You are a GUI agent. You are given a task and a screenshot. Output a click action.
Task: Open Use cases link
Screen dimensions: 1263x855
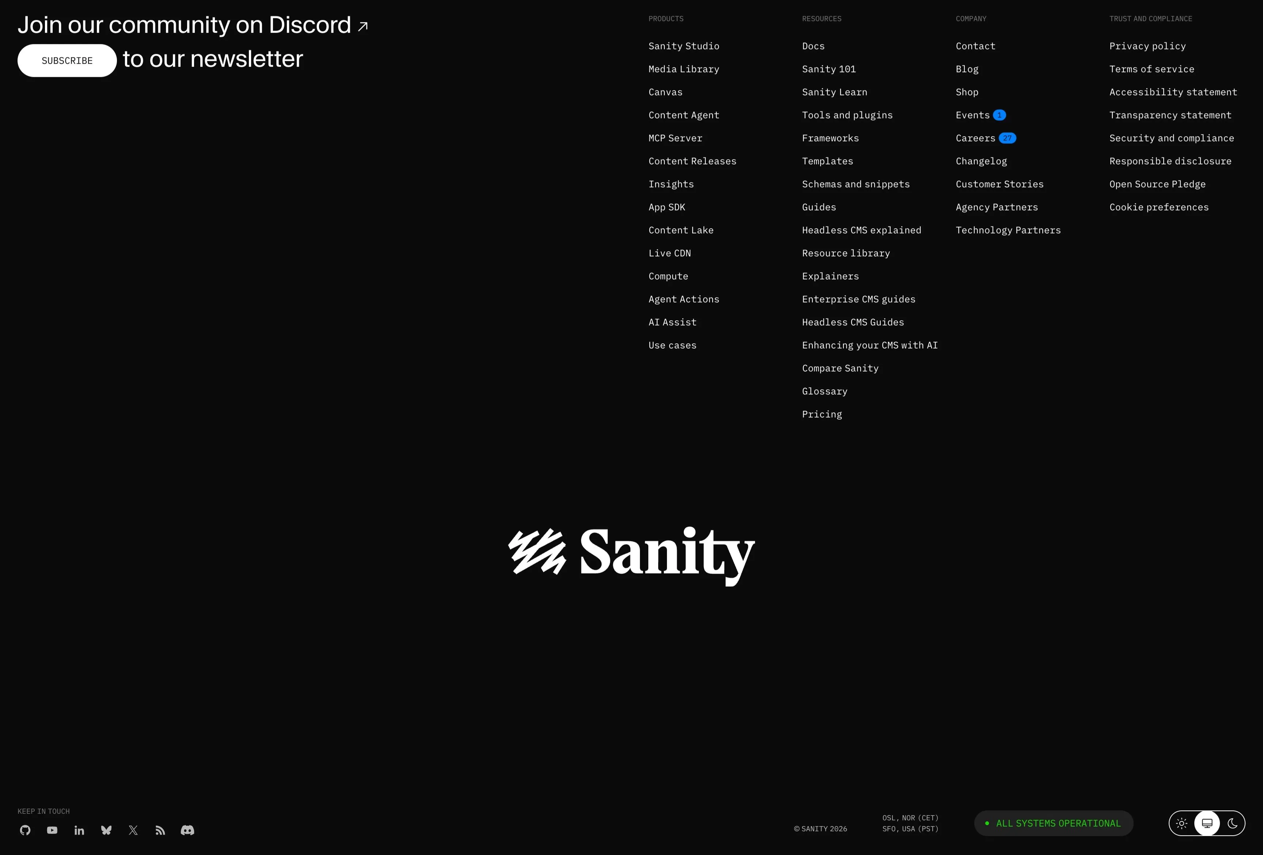[672, 346]
